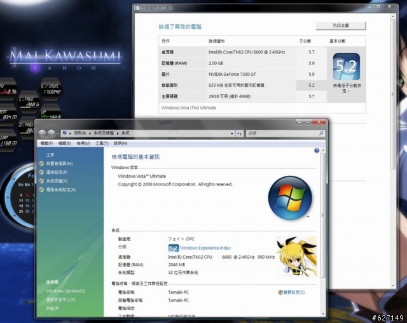Click '623 MB 全部可用的圖形記憶體' text
The height and width of the screenshot is (323, 407).
[x=236, y=85]
